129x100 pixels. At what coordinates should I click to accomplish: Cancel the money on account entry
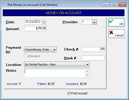click(x=116, y=34)
